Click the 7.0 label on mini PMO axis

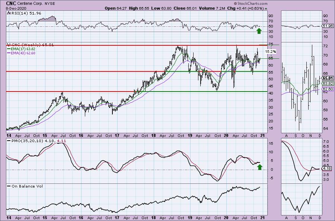[326, 142]
